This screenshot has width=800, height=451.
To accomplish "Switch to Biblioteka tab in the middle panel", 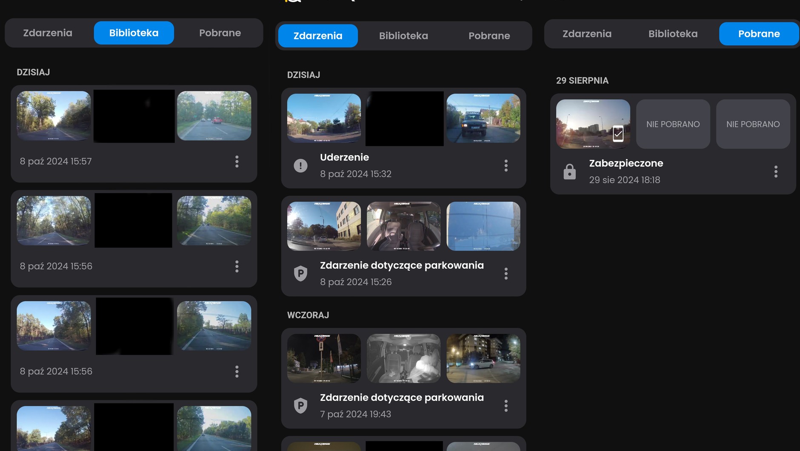I will pos(403,36).
